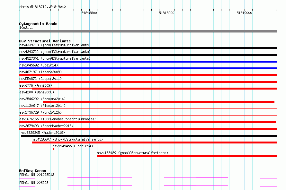Select the red bar for esv6776
The width and height of the screenshot is (286, 190).
tap(154, 89)
